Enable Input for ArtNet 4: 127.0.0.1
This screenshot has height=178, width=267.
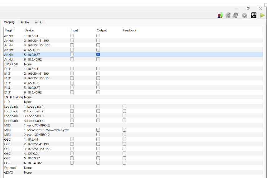pyautogui.click(x=72, y=50)
